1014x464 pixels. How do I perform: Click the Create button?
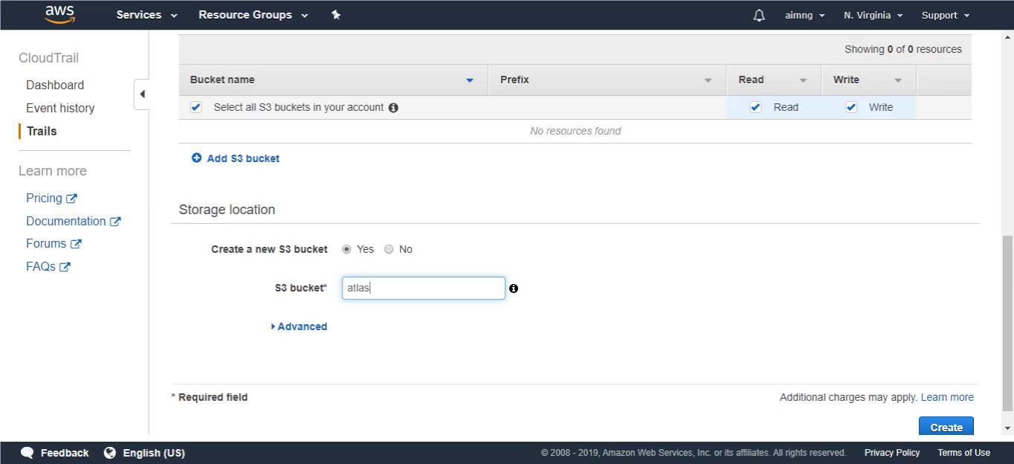point(946,426)
